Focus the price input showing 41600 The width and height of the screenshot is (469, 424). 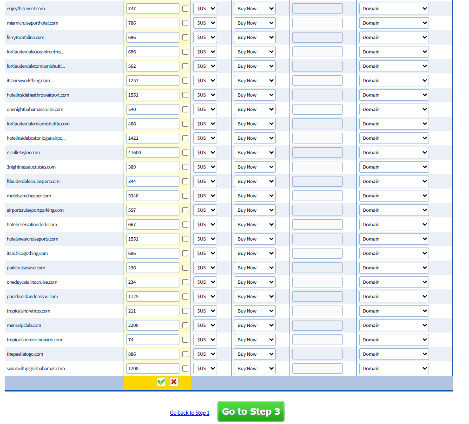(x=152, y=153)
